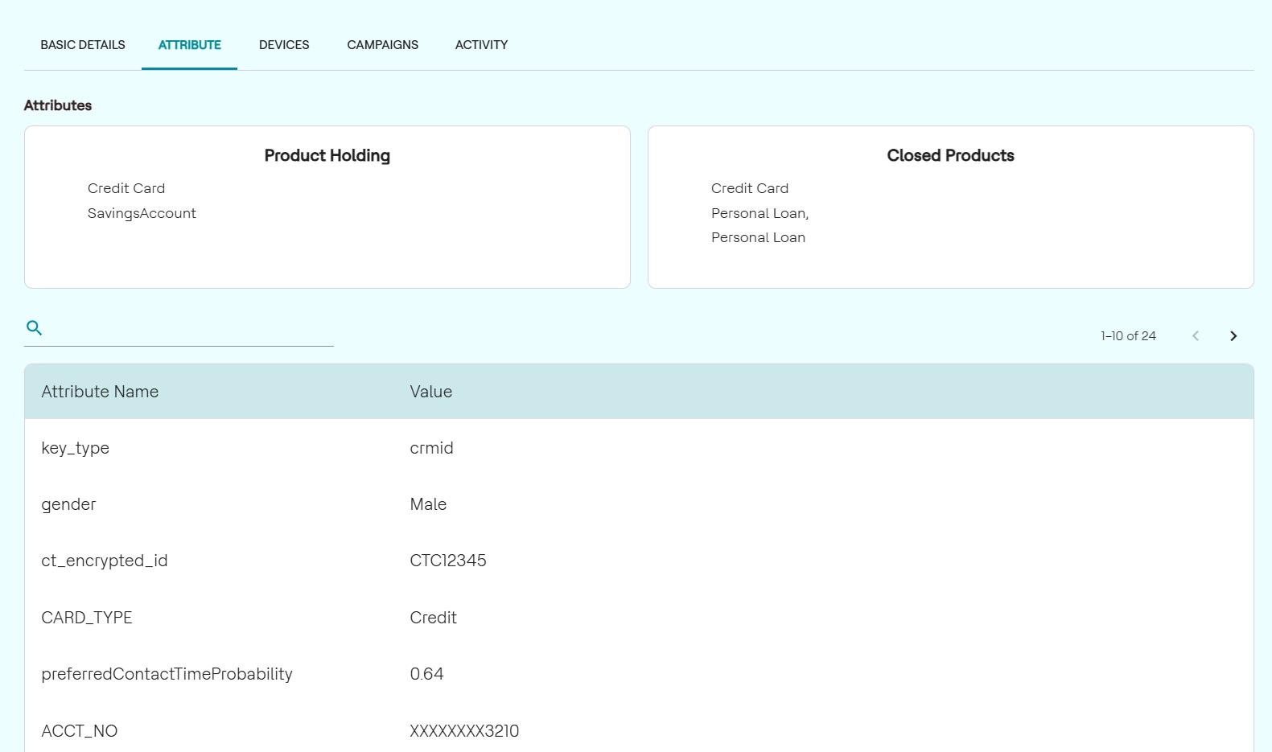
Task: Select the gender attribute row
Action: point(68,504)
